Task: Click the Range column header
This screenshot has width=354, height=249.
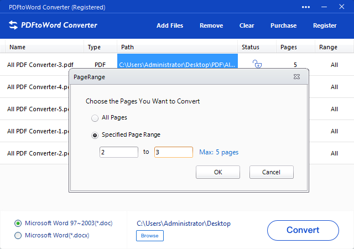Action: tap(334, 47)
